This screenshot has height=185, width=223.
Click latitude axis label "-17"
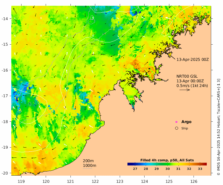5,96
